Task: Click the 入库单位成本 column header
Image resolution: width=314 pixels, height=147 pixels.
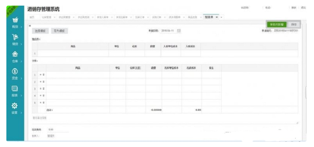Action: click(171, 46)
